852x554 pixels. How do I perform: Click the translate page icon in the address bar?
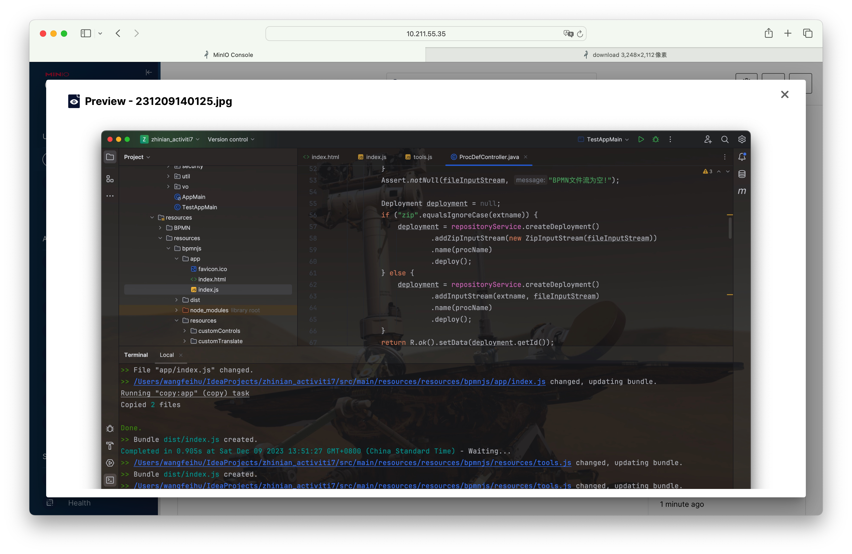pyautogui.click(x=568, y=34)
